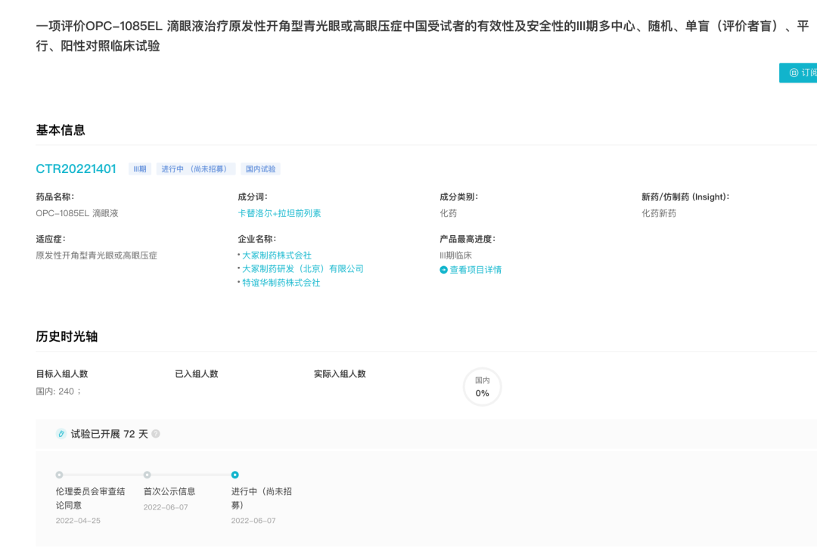Click help icon next to 72 天
The height and width of the screenshot is (548, 817).
pyautogui.click(x=156, y=434)
